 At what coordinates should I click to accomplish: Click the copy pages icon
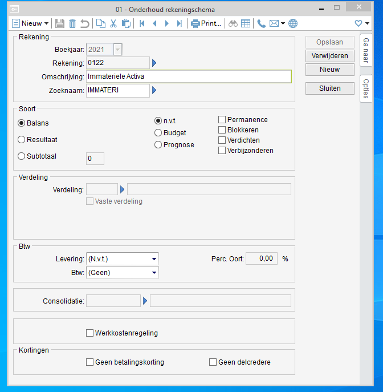(101, 23)
